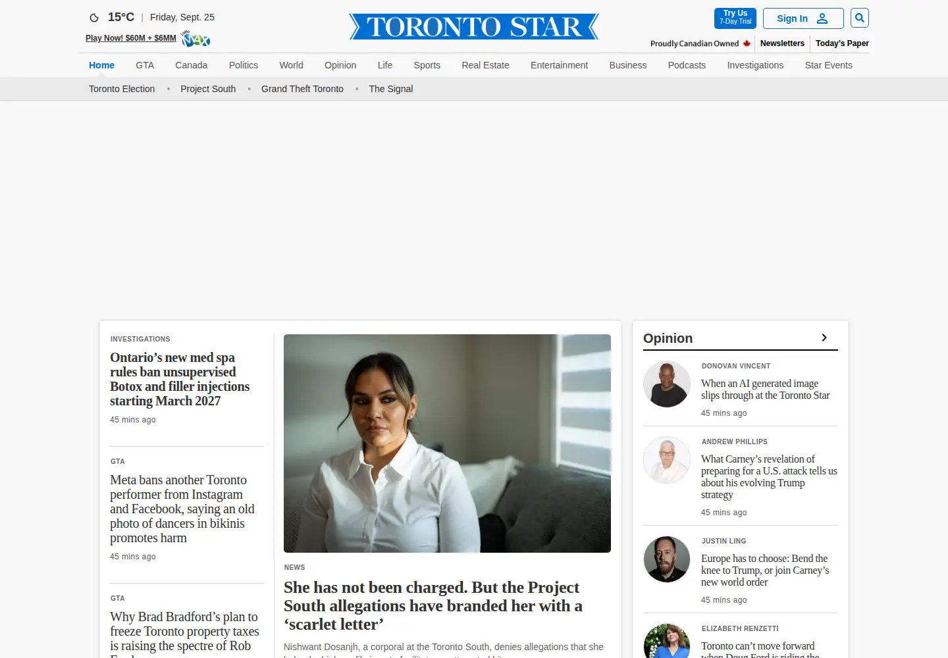
Task: Open the Sports section
Action: pos(427,65)
